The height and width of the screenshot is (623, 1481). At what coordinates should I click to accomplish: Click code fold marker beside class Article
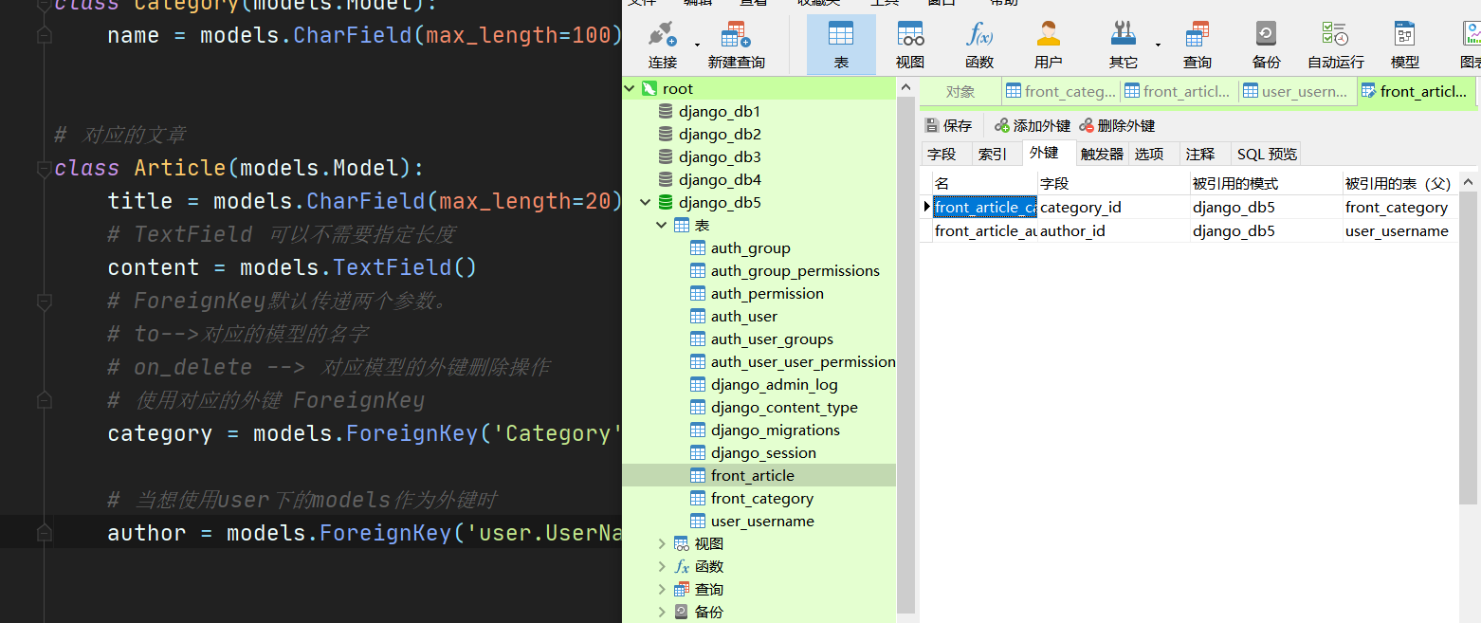(x=44, y=169)
